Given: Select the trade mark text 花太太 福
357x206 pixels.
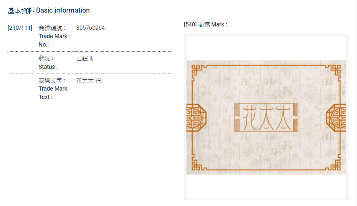Looking at the screenshot, I should (89, 81).
